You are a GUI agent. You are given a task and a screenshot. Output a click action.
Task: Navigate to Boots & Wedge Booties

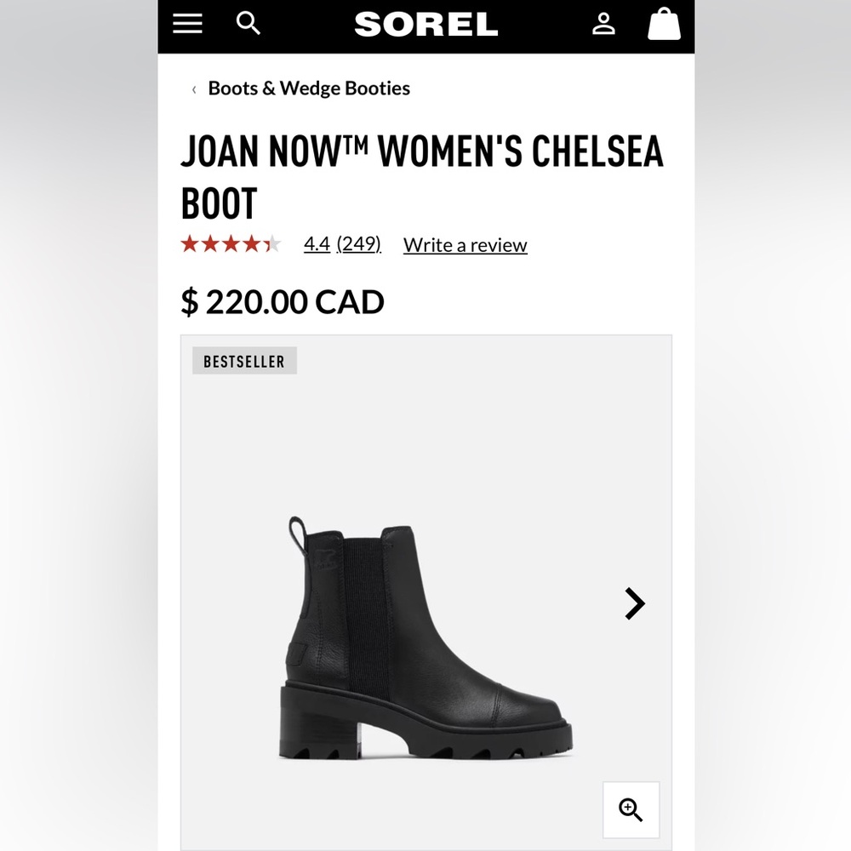tap(309, 88)
